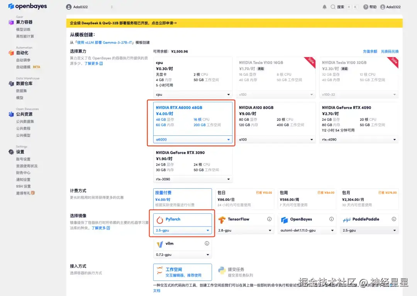
Task: Click the PyTorch flame icon
Action: 159,220
